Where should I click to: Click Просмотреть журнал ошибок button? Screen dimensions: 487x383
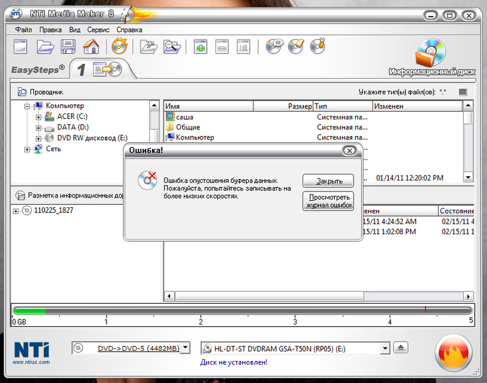pos(328,201)
